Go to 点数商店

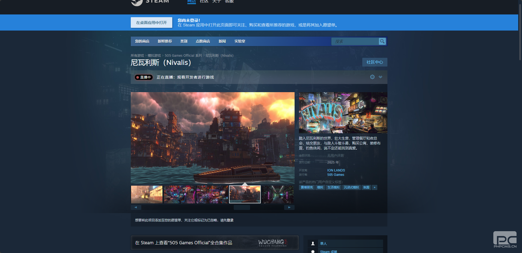pyautogui.click(x=203, y=41)
